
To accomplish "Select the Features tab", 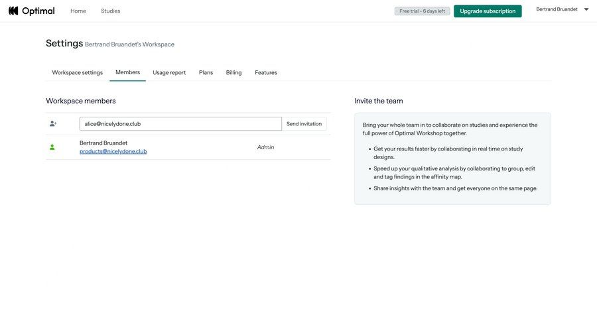I will pos(266,72).
